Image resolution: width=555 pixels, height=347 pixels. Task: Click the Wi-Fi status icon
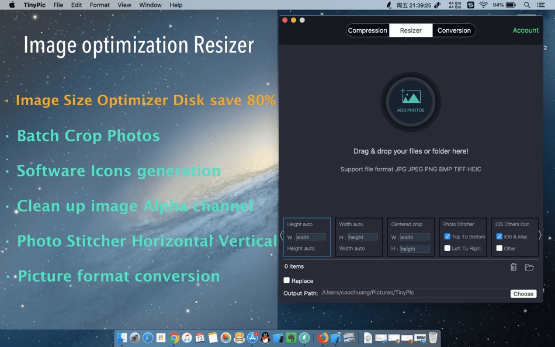coord(483,5)
